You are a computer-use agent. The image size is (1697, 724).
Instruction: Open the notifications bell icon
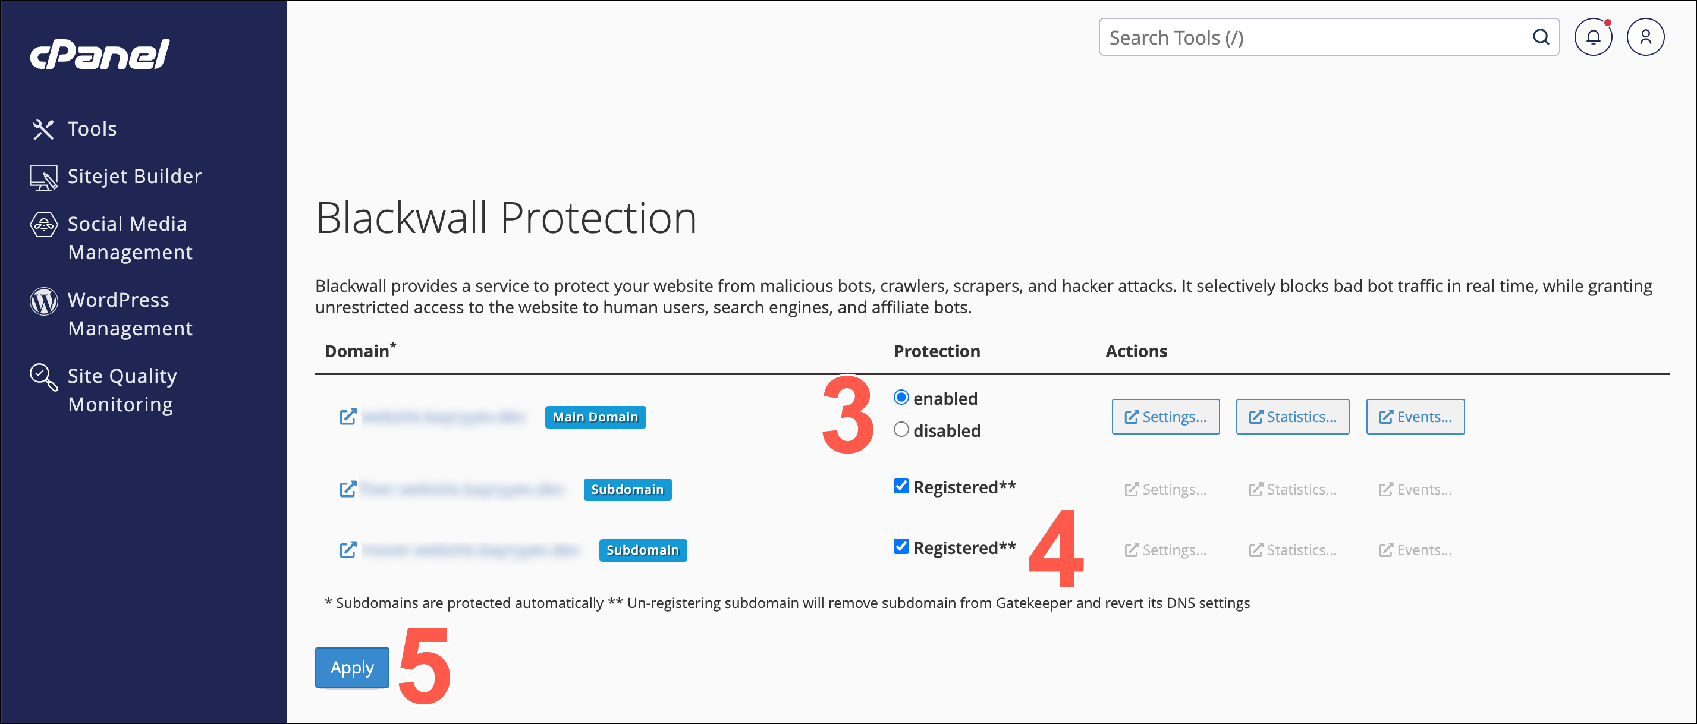click(1593, 37)
